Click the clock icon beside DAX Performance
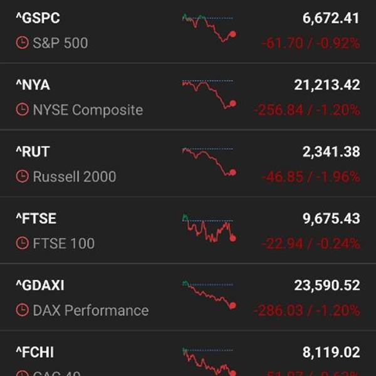 pyautogui.click(x=22, y=310)
